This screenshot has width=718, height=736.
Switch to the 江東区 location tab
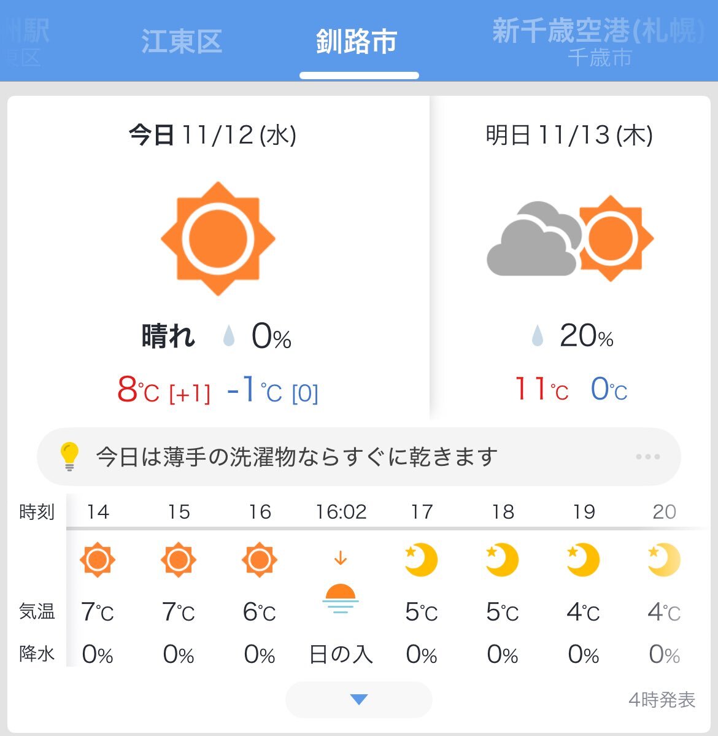[182, 42]
